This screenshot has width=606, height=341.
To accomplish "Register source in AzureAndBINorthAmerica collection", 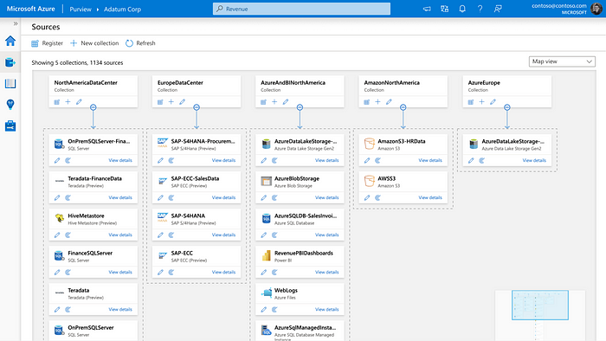I will [263, 102].
